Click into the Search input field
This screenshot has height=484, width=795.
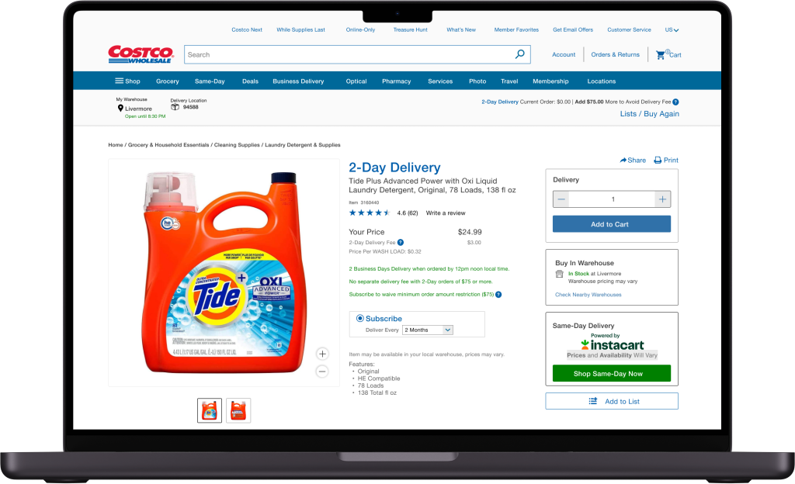click(x=349, y=54)
